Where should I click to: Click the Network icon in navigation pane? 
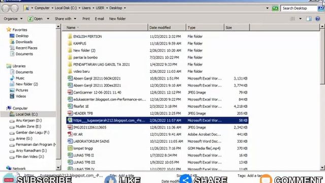click(9, 168)
